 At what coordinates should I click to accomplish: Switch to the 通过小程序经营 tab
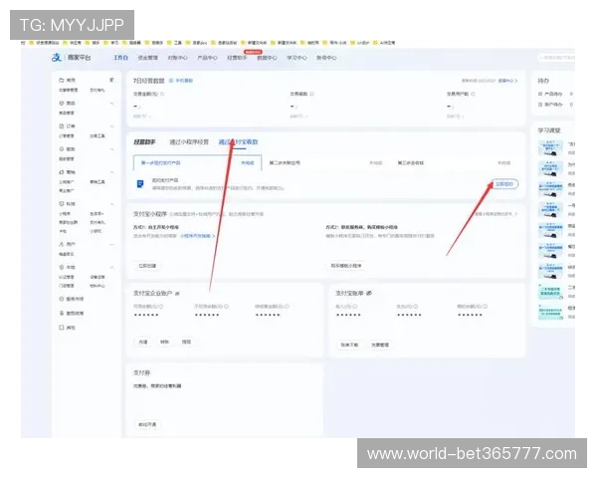[x=189, y=141]
